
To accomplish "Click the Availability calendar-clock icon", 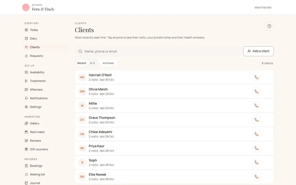I will [x=26, y=72].
